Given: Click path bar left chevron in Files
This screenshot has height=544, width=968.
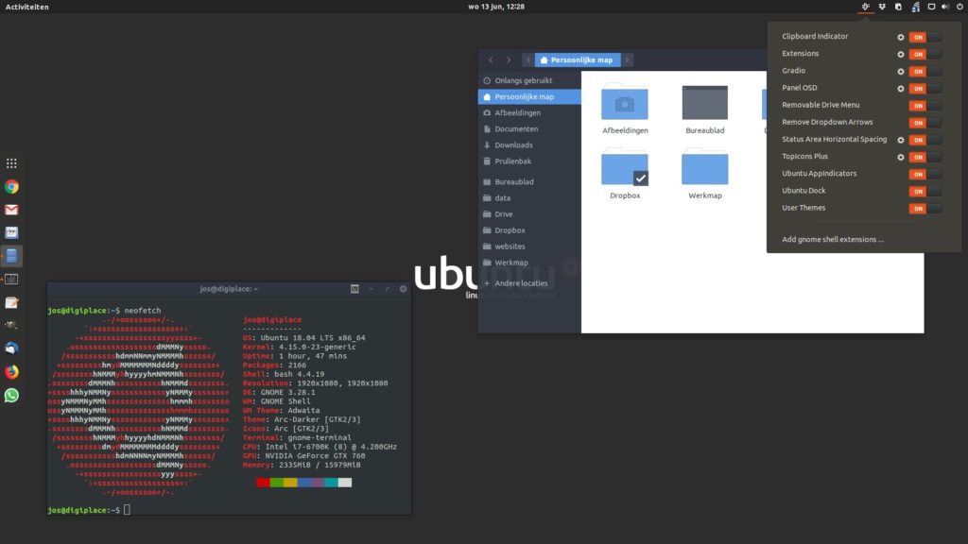Looking at the screenshot, I should (x=527, y=59).
